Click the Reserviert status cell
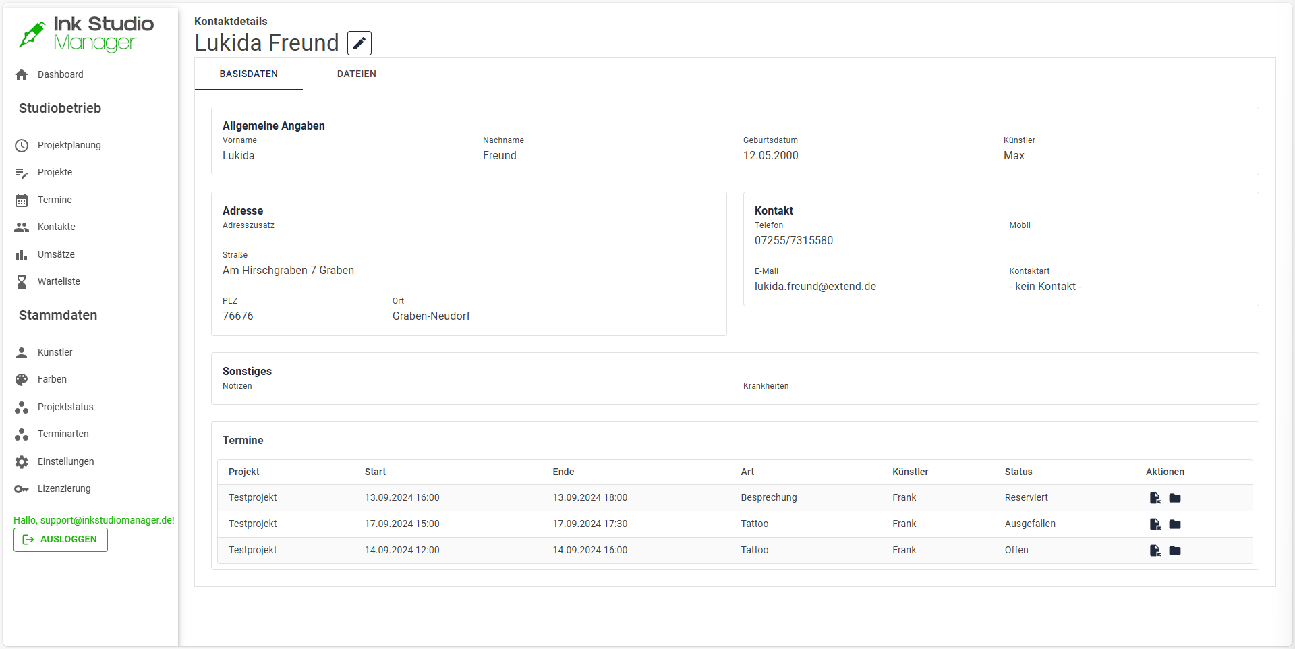Image resolution: width=1295 pixels, height=649 pixels. tap(1027, 498)
